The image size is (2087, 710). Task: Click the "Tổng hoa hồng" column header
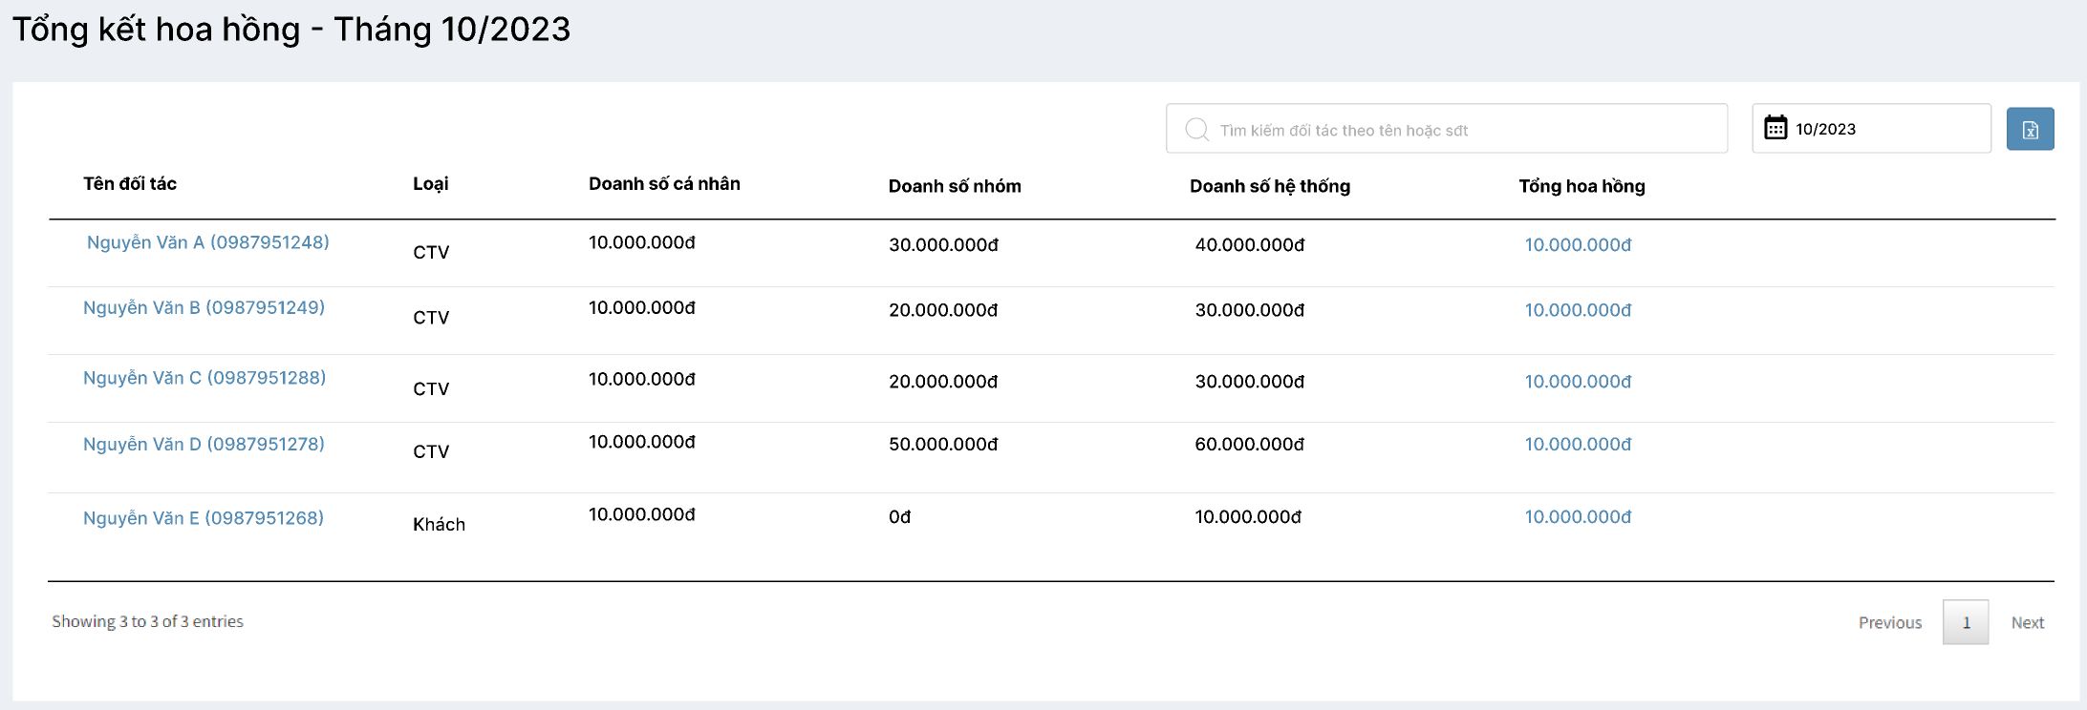(1581, 186)
